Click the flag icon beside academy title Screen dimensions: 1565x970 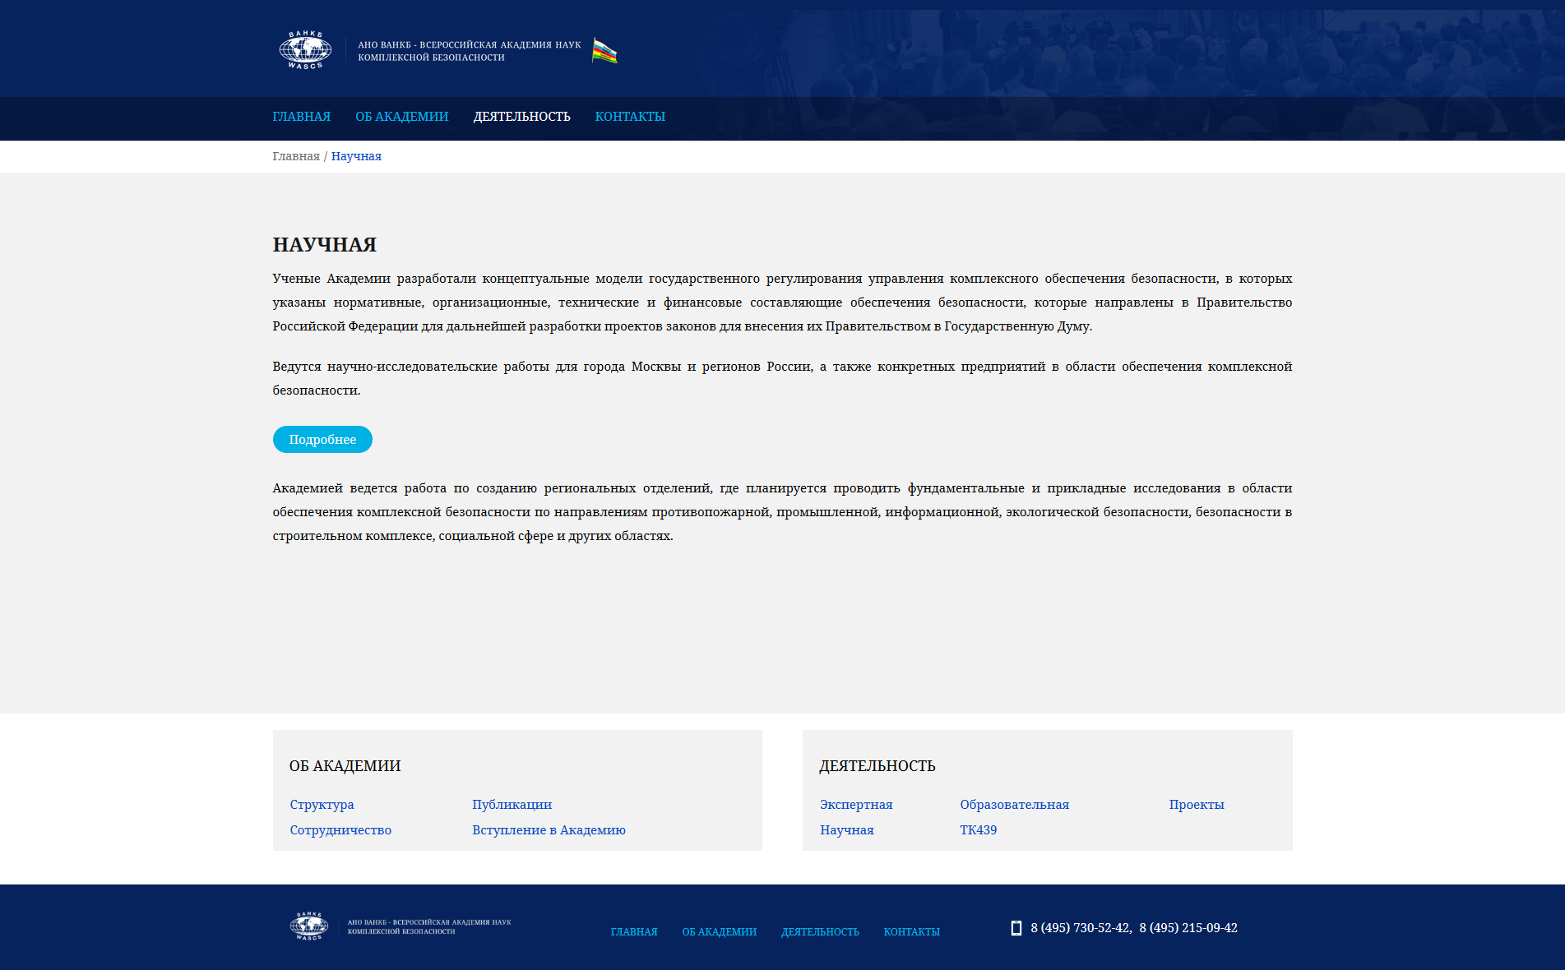coord(604,51)
